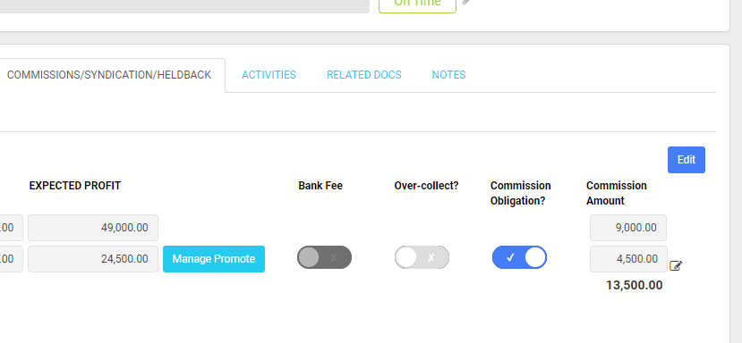Select the 4,500.00 commission amount field
The height and width of the screenshot is (343, 742).
point(628,259)
